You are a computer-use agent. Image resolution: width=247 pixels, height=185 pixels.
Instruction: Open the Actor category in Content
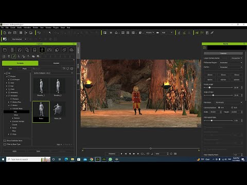(x=12, y=50)
